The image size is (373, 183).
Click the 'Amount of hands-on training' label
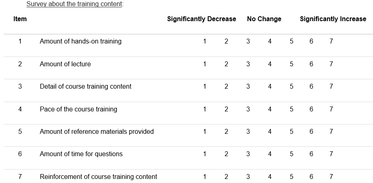(81, 41)
